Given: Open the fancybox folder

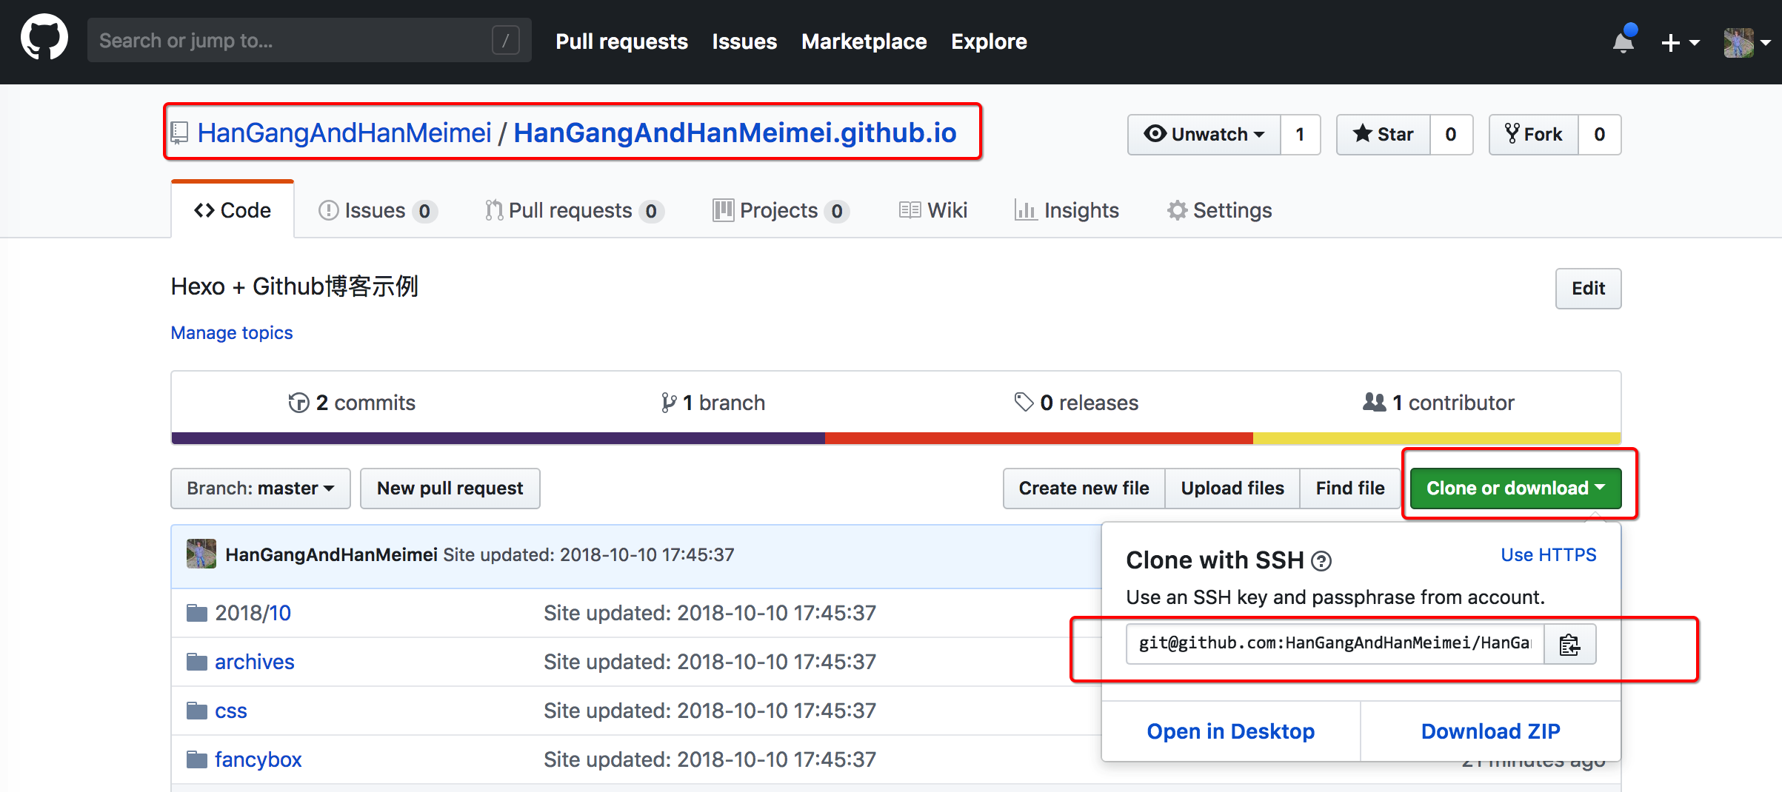Looking at the screenshot, I should point(258,759).
